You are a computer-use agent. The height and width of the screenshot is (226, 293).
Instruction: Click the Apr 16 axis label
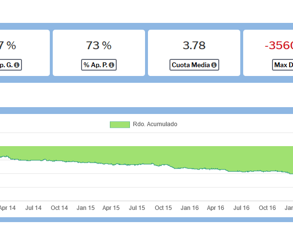215,208
